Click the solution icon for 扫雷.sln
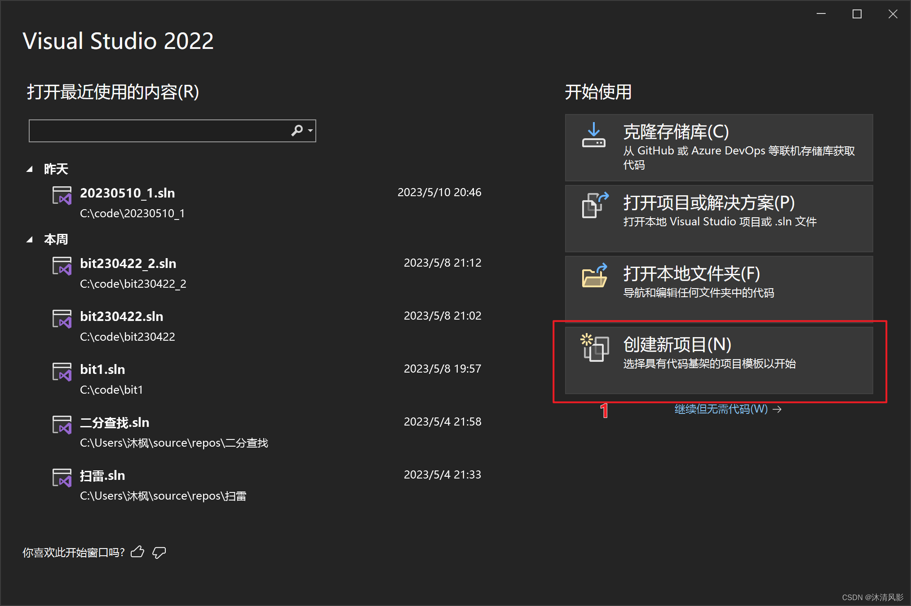 click(62, 478)
